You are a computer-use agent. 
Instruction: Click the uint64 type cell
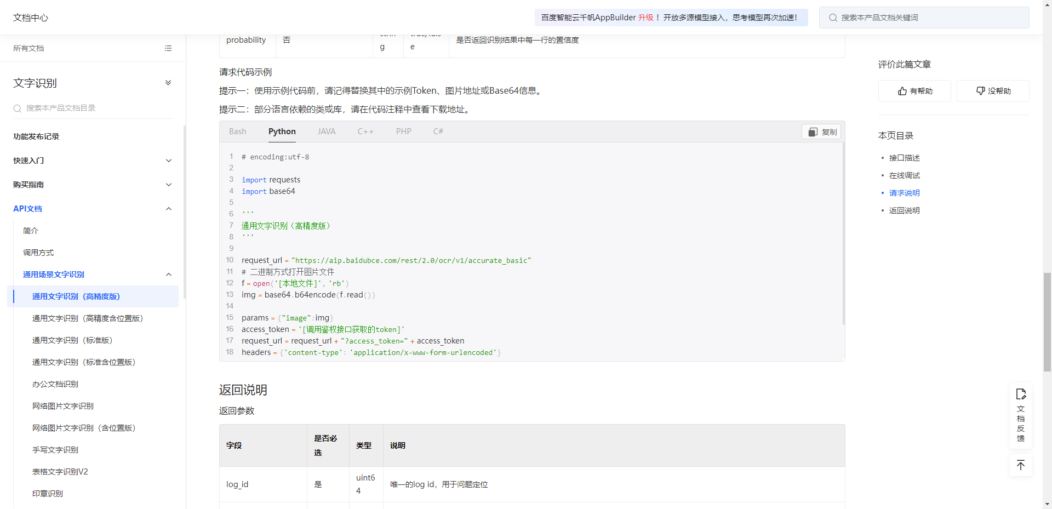pyautogui.click(x=365, y=484)
